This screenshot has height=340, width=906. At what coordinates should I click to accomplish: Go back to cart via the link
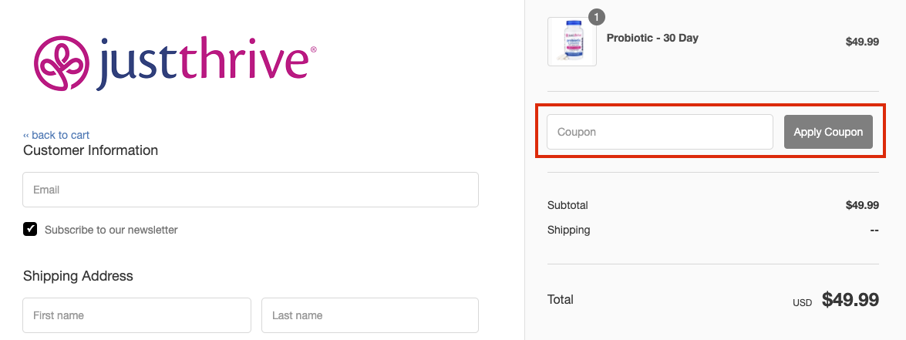(x=56, y=135)
